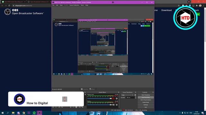Open the View menu in OBS

click(61, 5)
